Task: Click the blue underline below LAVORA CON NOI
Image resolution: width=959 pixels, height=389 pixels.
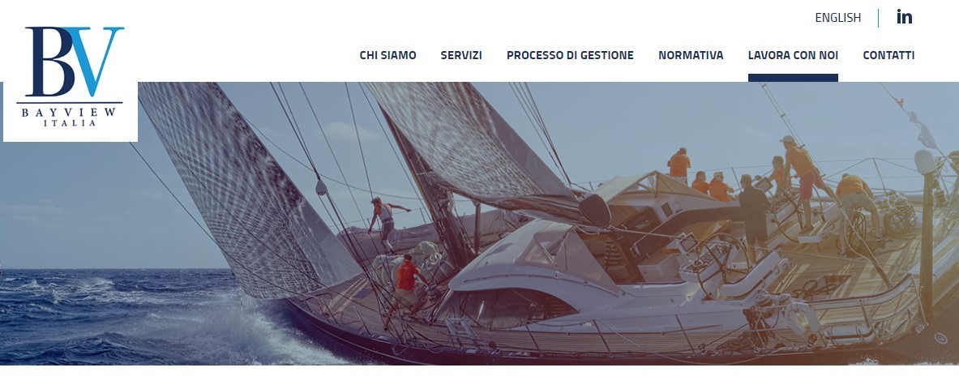Action: point(793,78)
